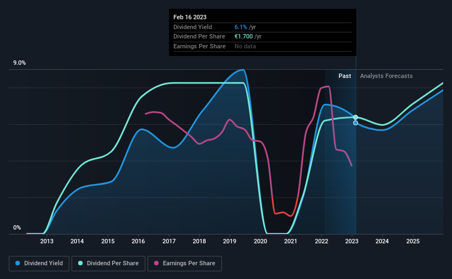Click the 9.0% y-axis label
Viewport: 452px width, 279px height.
[19, 63]
